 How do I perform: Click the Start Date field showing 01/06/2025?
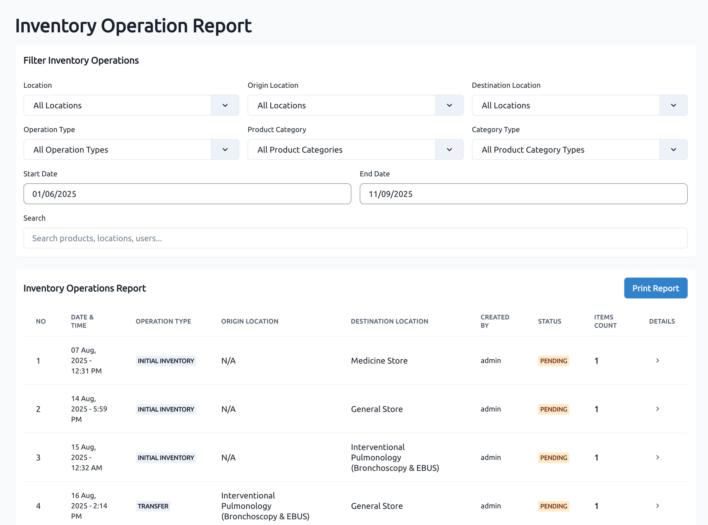point(187,193)
